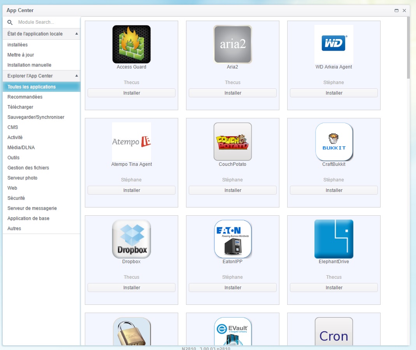Collapse the État de l'application locale section

76,34
